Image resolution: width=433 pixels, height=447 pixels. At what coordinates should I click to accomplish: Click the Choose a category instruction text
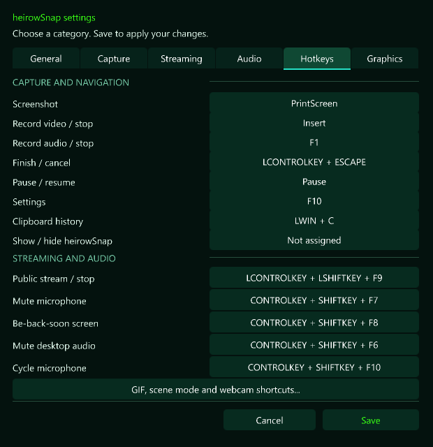coord(110,34)
